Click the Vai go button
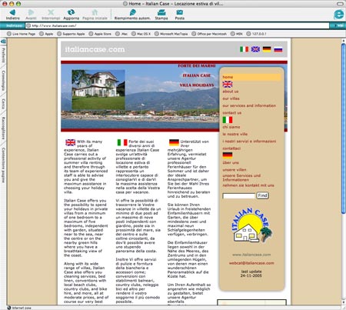Image resolution: width=346 pixels, height=310 pixels. (x=338, y=25)
